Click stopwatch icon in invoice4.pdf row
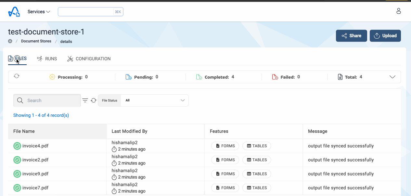 114,149
